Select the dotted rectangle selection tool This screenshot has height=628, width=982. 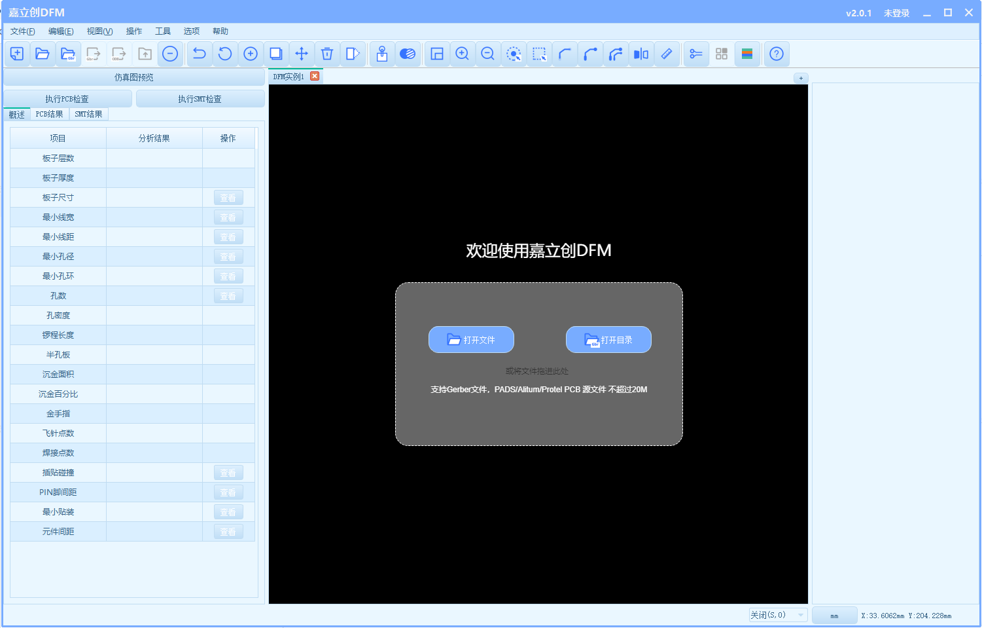pyautogui.click(x=539, y=54)
